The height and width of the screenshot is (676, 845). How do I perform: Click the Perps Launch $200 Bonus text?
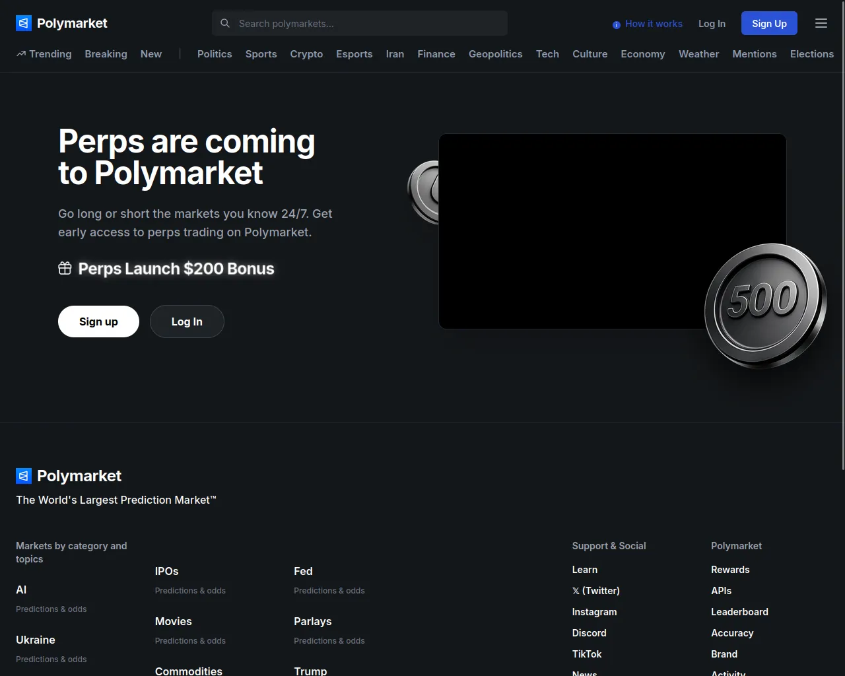click(x=176, y=269)
